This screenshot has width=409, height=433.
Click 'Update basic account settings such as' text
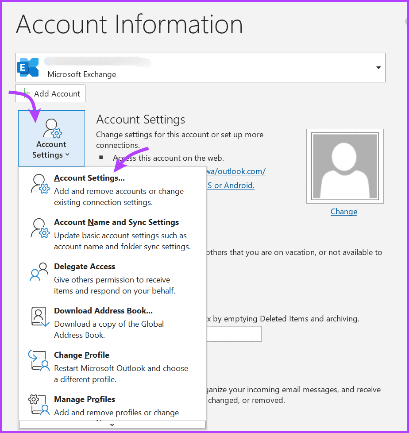coord(120,236)
